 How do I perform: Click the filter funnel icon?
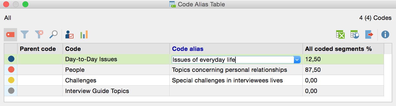(x=25, y=34)
